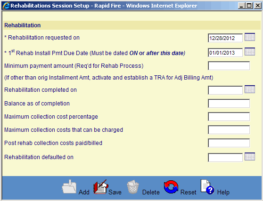Screen dimensions: 263x201
Task: Click the Rehabilitation completed on date field
Action: click(225, 90)
